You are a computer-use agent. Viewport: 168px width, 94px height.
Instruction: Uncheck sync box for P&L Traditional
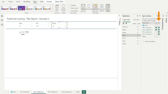click(156, 27)
